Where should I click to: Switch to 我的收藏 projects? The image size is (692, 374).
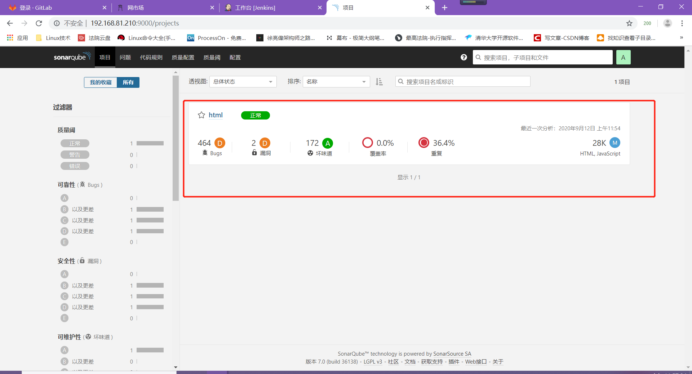point(101,82)
